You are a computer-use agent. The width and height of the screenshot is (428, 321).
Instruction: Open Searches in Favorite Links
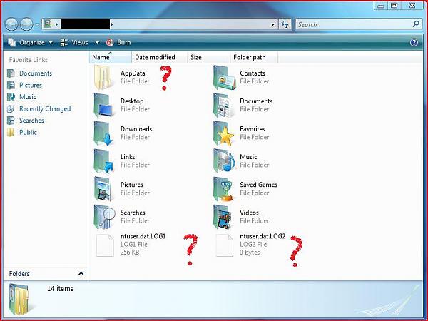click(31, 121)
